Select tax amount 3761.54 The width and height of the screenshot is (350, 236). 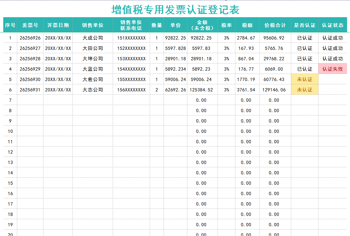pos(247,90)
